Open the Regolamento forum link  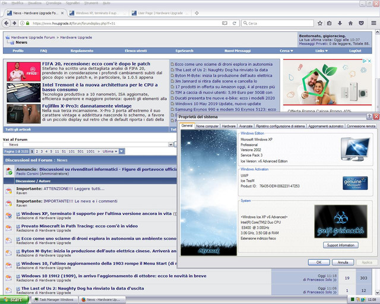(x=82, y=50)
